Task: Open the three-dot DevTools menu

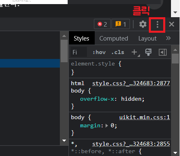Action: (x=157, y=25)
